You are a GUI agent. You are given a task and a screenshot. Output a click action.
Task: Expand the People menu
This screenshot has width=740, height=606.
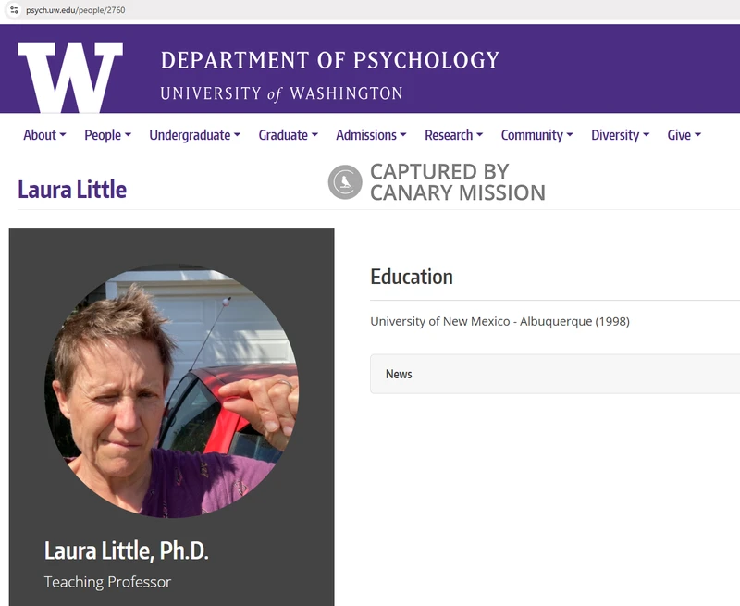[107, 135]
